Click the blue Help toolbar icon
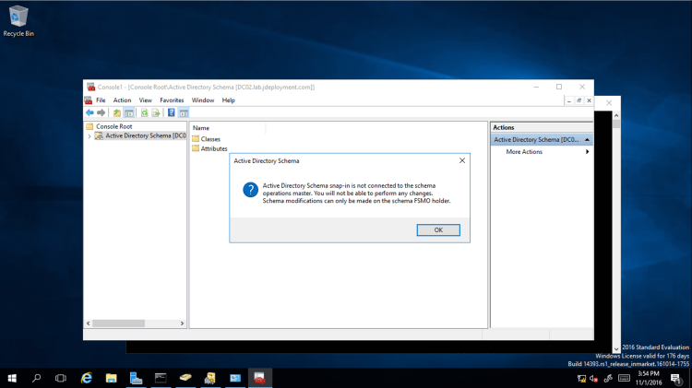This screenshot has height=388, width=692. [172, 112]
